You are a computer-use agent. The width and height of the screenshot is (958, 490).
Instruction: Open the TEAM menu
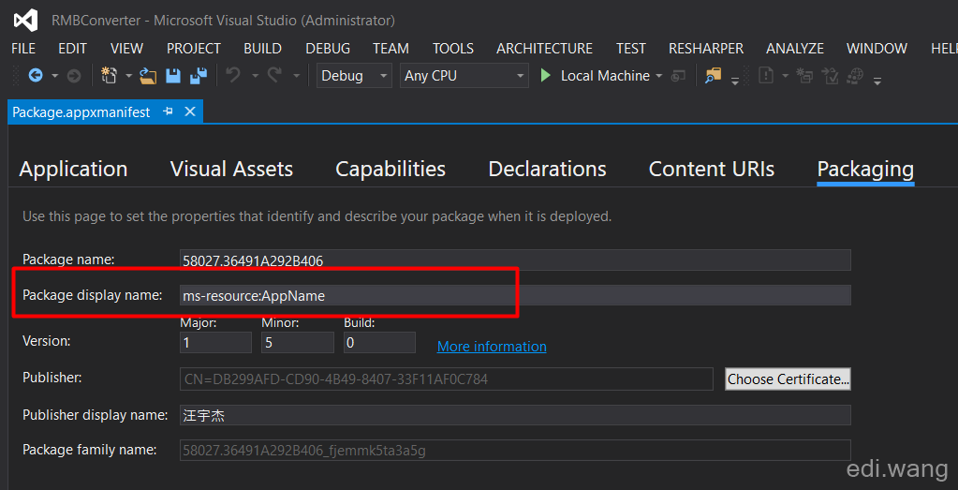pos(391,49)
